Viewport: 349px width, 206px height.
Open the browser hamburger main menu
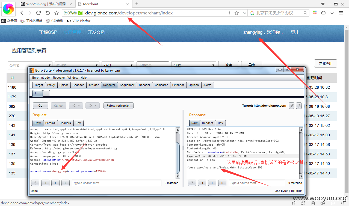click(341, 13)
